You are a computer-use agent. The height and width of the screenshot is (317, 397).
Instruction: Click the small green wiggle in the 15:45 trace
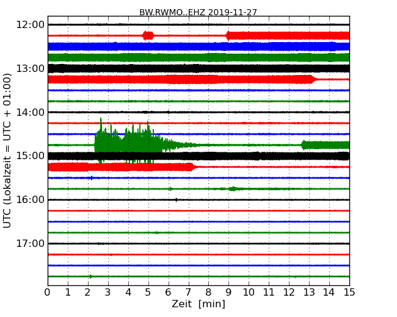[x=233, y=189]
